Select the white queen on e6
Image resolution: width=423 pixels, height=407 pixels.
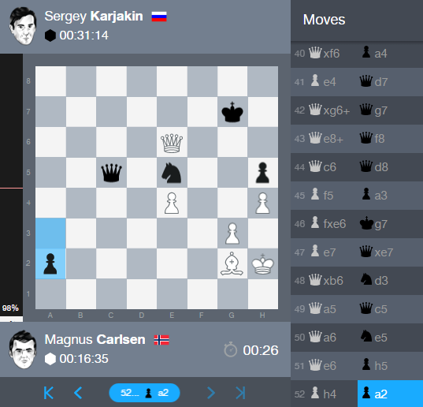coord(172,142)
